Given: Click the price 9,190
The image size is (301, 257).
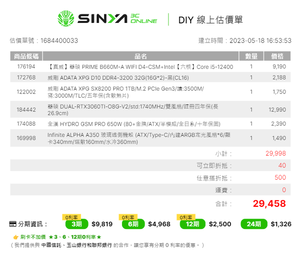Looking at the screenshot, I should point(279,67).
